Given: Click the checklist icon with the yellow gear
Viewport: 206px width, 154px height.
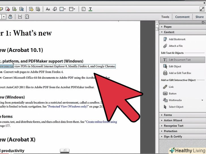Looking at the screenshot, I should click(x=31, y=9).
